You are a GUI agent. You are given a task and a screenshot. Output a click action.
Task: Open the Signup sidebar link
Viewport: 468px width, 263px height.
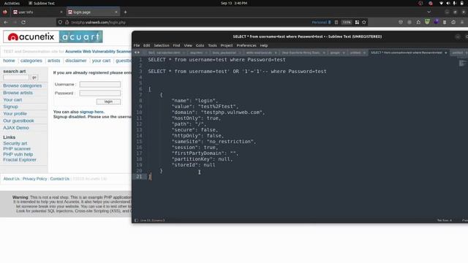coord(10,107)
